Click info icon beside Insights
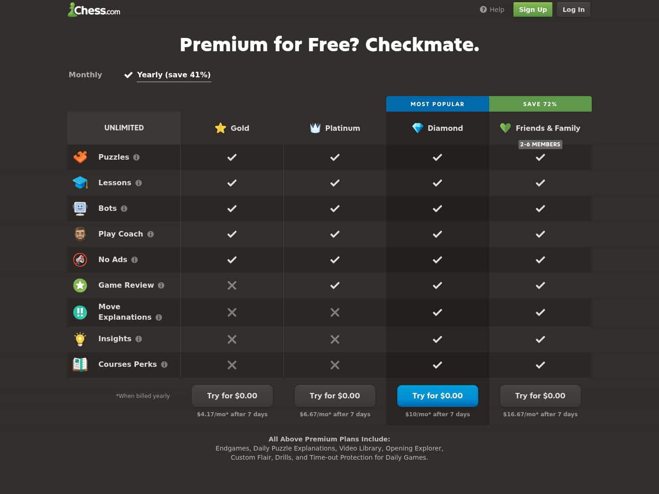Viewport: 659px width, 494px height. click(139, 339)
